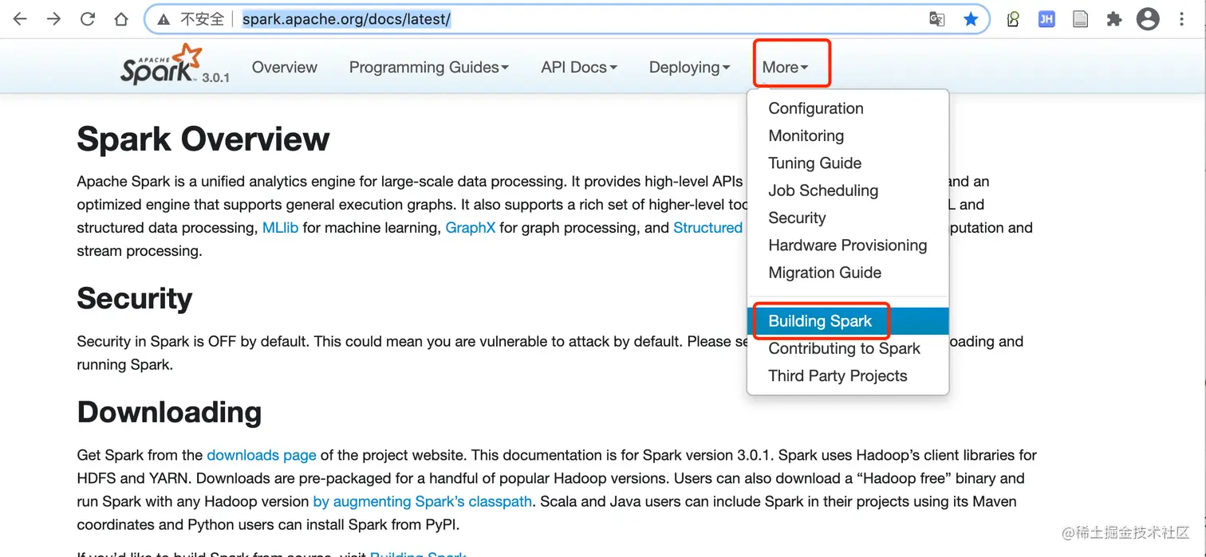Click the Security section heading
The width and height of the screenshot is (1206, 557).
pyautogui.click(x=135, y=298)
